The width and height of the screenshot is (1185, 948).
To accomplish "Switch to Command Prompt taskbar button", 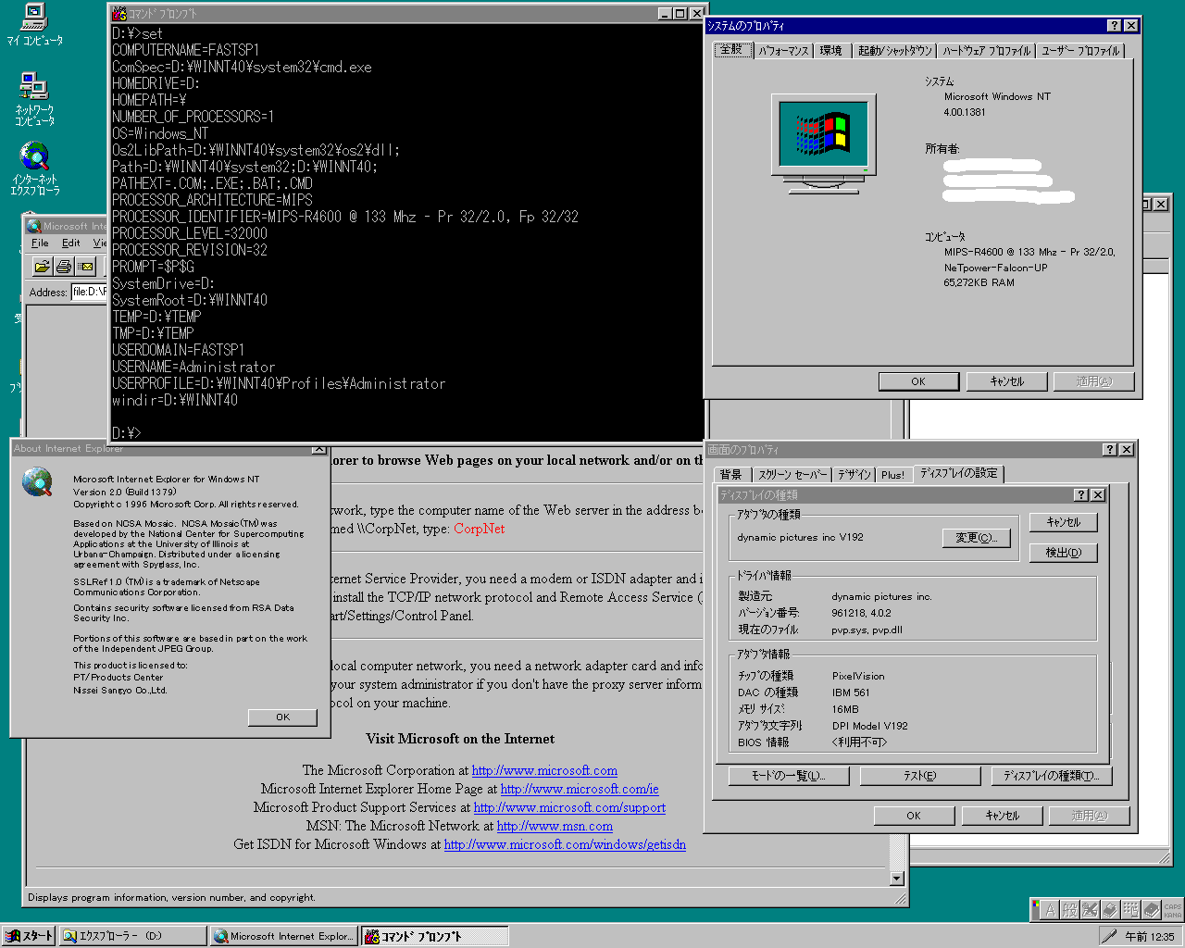I will point(434,936).
